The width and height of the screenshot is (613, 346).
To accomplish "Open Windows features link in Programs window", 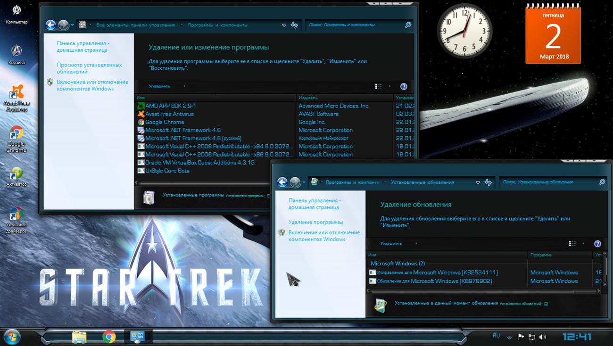I will point(92,85).
